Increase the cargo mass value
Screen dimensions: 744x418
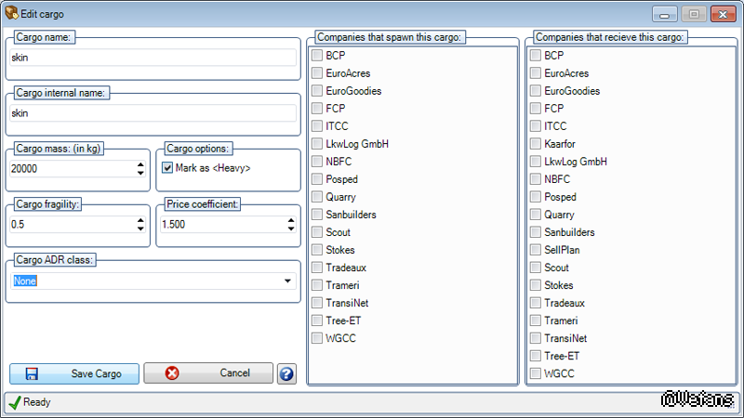pos(140,164)
